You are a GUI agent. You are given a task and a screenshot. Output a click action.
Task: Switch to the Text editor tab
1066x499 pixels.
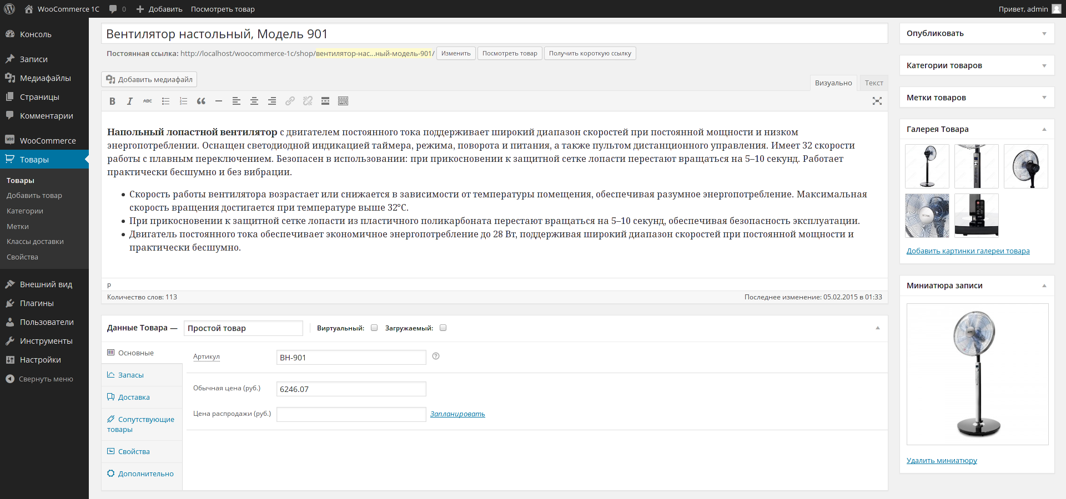(873, 83)
